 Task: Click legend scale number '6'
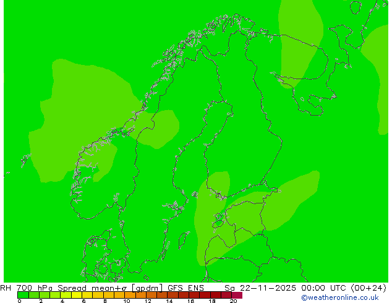pos(83,301)
